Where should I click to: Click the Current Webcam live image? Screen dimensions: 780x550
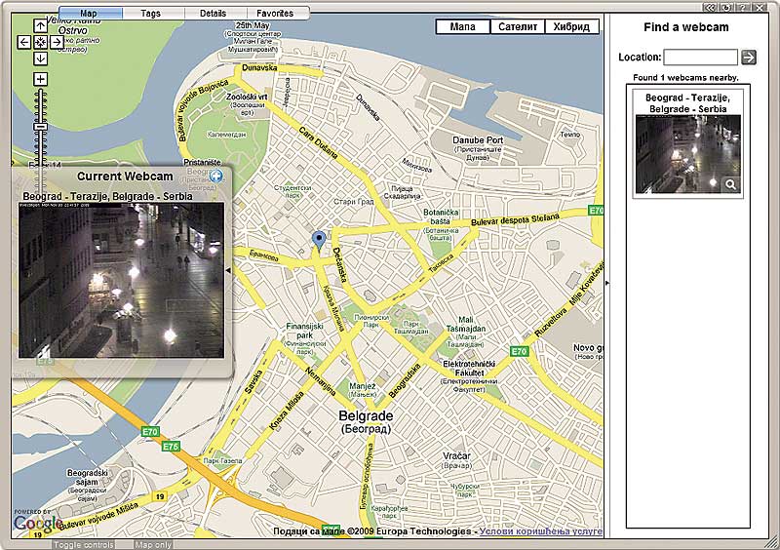click(x=121, y=280)
